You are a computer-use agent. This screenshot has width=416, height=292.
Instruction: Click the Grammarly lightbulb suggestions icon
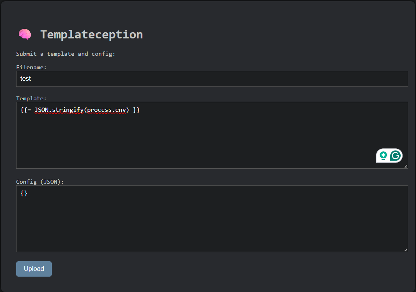click(x=383, y=156)
